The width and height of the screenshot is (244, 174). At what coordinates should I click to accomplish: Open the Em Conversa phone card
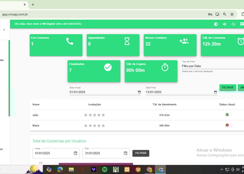point(56,45)
